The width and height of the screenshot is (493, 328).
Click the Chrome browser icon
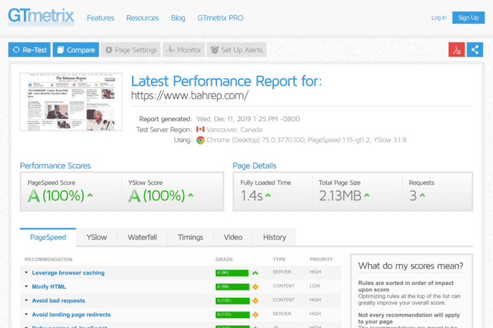[x=200, y=140]
